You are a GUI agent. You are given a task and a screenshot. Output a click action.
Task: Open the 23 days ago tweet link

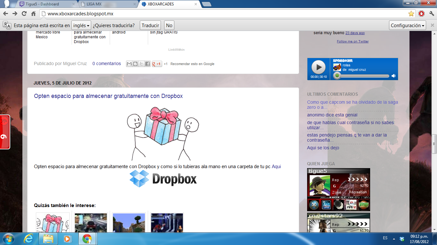[355, 33]
